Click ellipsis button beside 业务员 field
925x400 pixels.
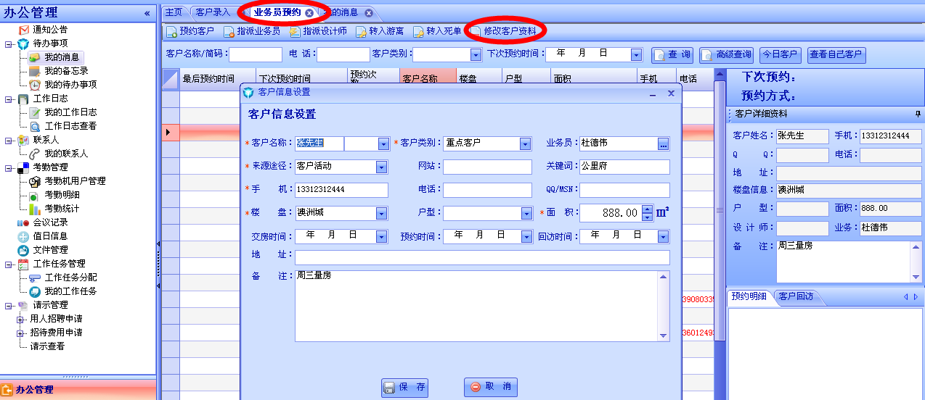(663, 144)
